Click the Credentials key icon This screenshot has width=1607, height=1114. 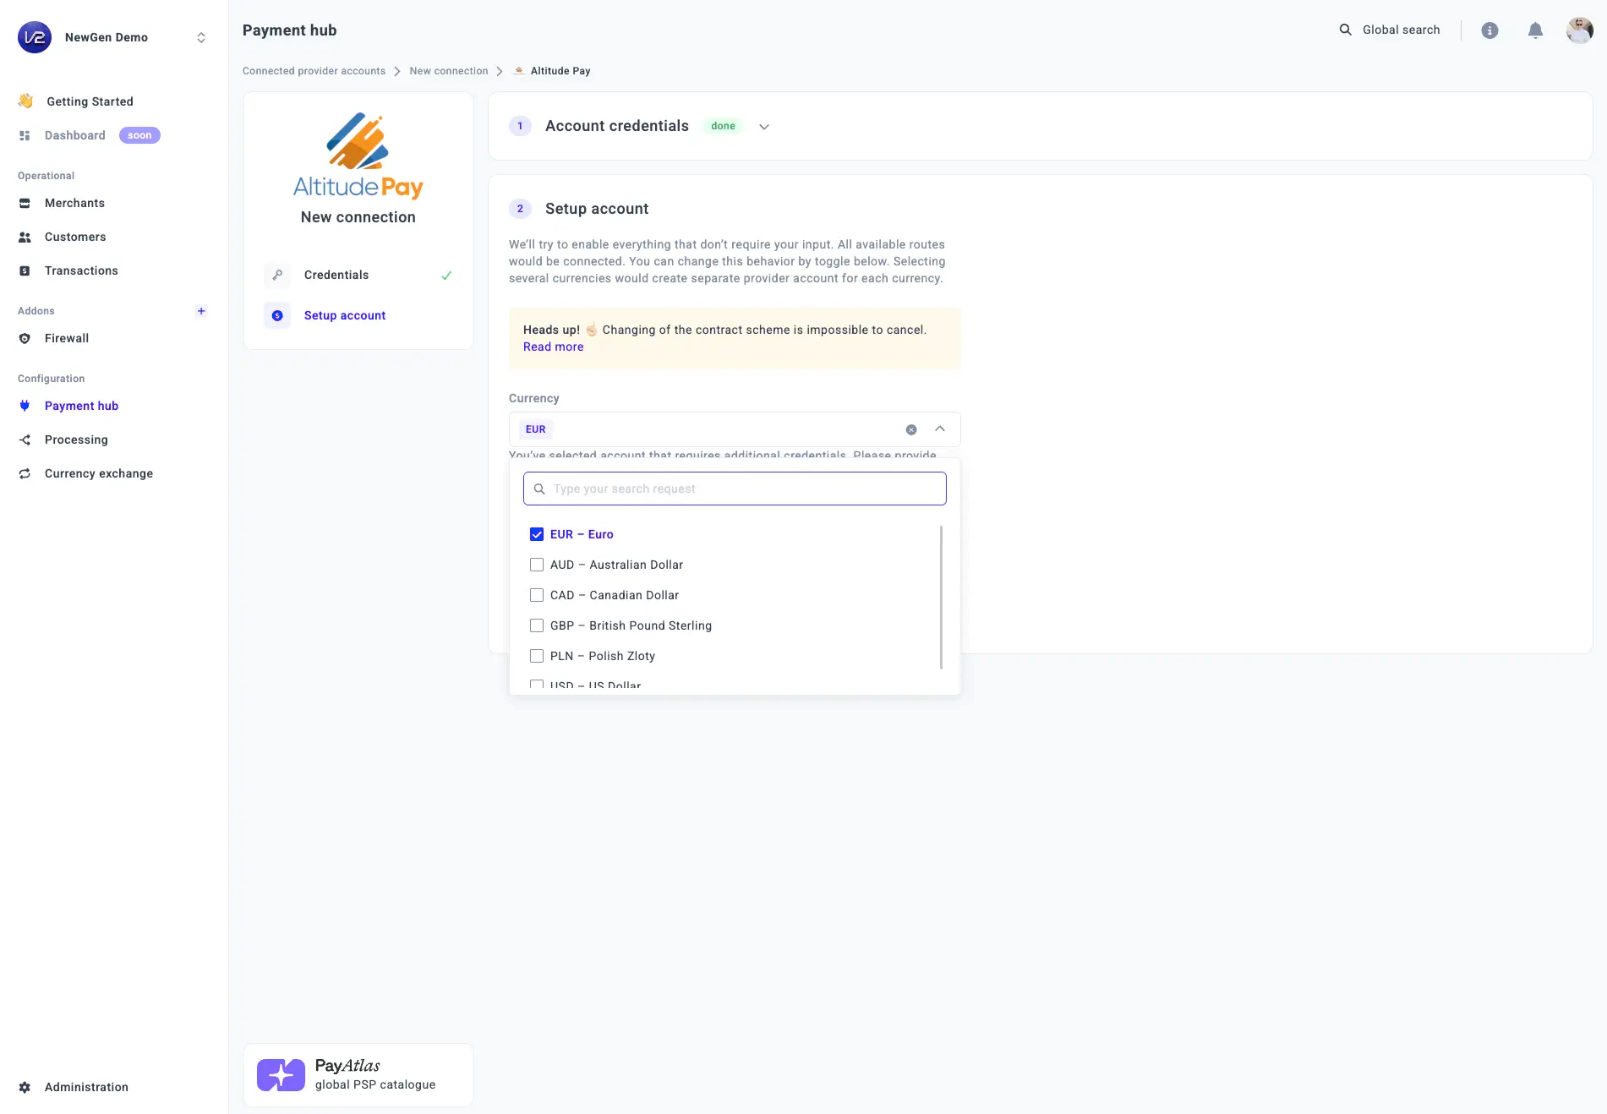point(277,275)
